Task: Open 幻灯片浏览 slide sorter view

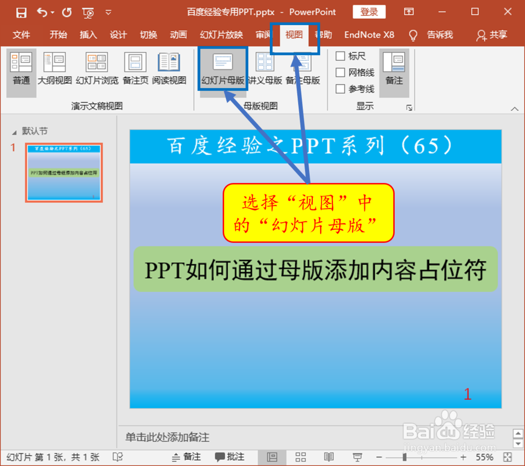Action: click(97, 69)
